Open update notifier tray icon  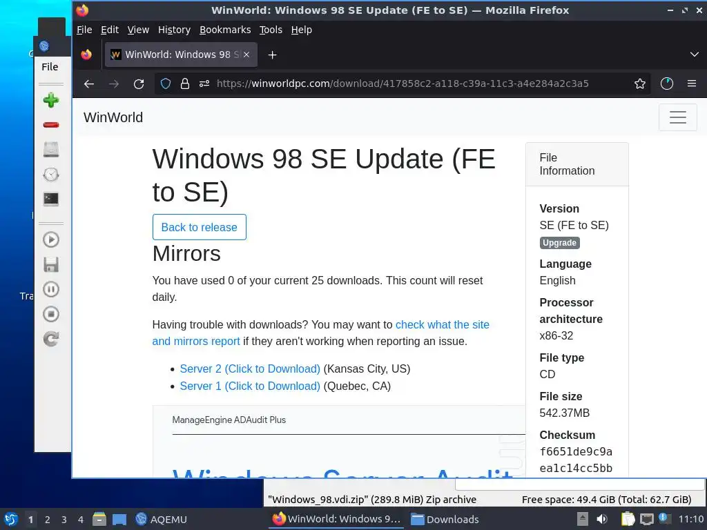[x=664, y=518]
